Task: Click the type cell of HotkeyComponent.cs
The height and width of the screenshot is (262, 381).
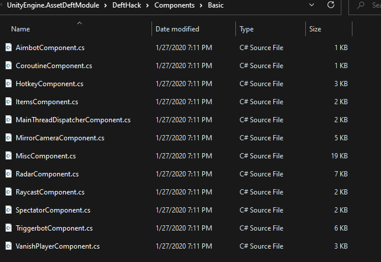Action: (x=261, y=84)
